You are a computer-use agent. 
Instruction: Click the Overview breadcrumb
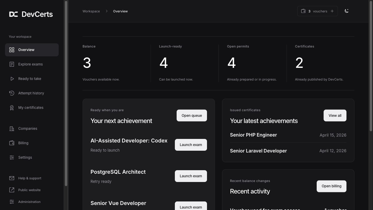pyautogui.click(x=120, y=11)
